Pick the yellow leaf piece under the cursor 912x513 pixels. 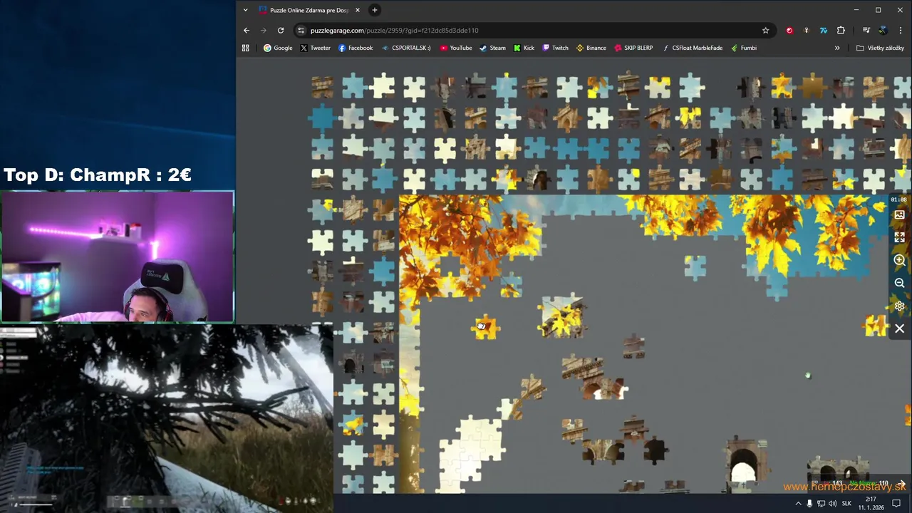point(486,327)
